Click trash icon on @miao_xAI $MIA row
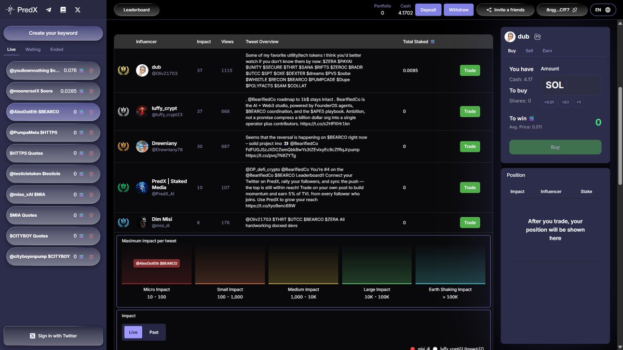Viewport: 623px width, 350px height. pyautogui.click(x=91, y=194)
